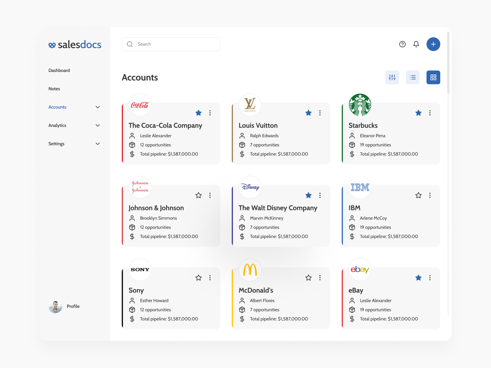Click the Disney logo

point(250,187)
